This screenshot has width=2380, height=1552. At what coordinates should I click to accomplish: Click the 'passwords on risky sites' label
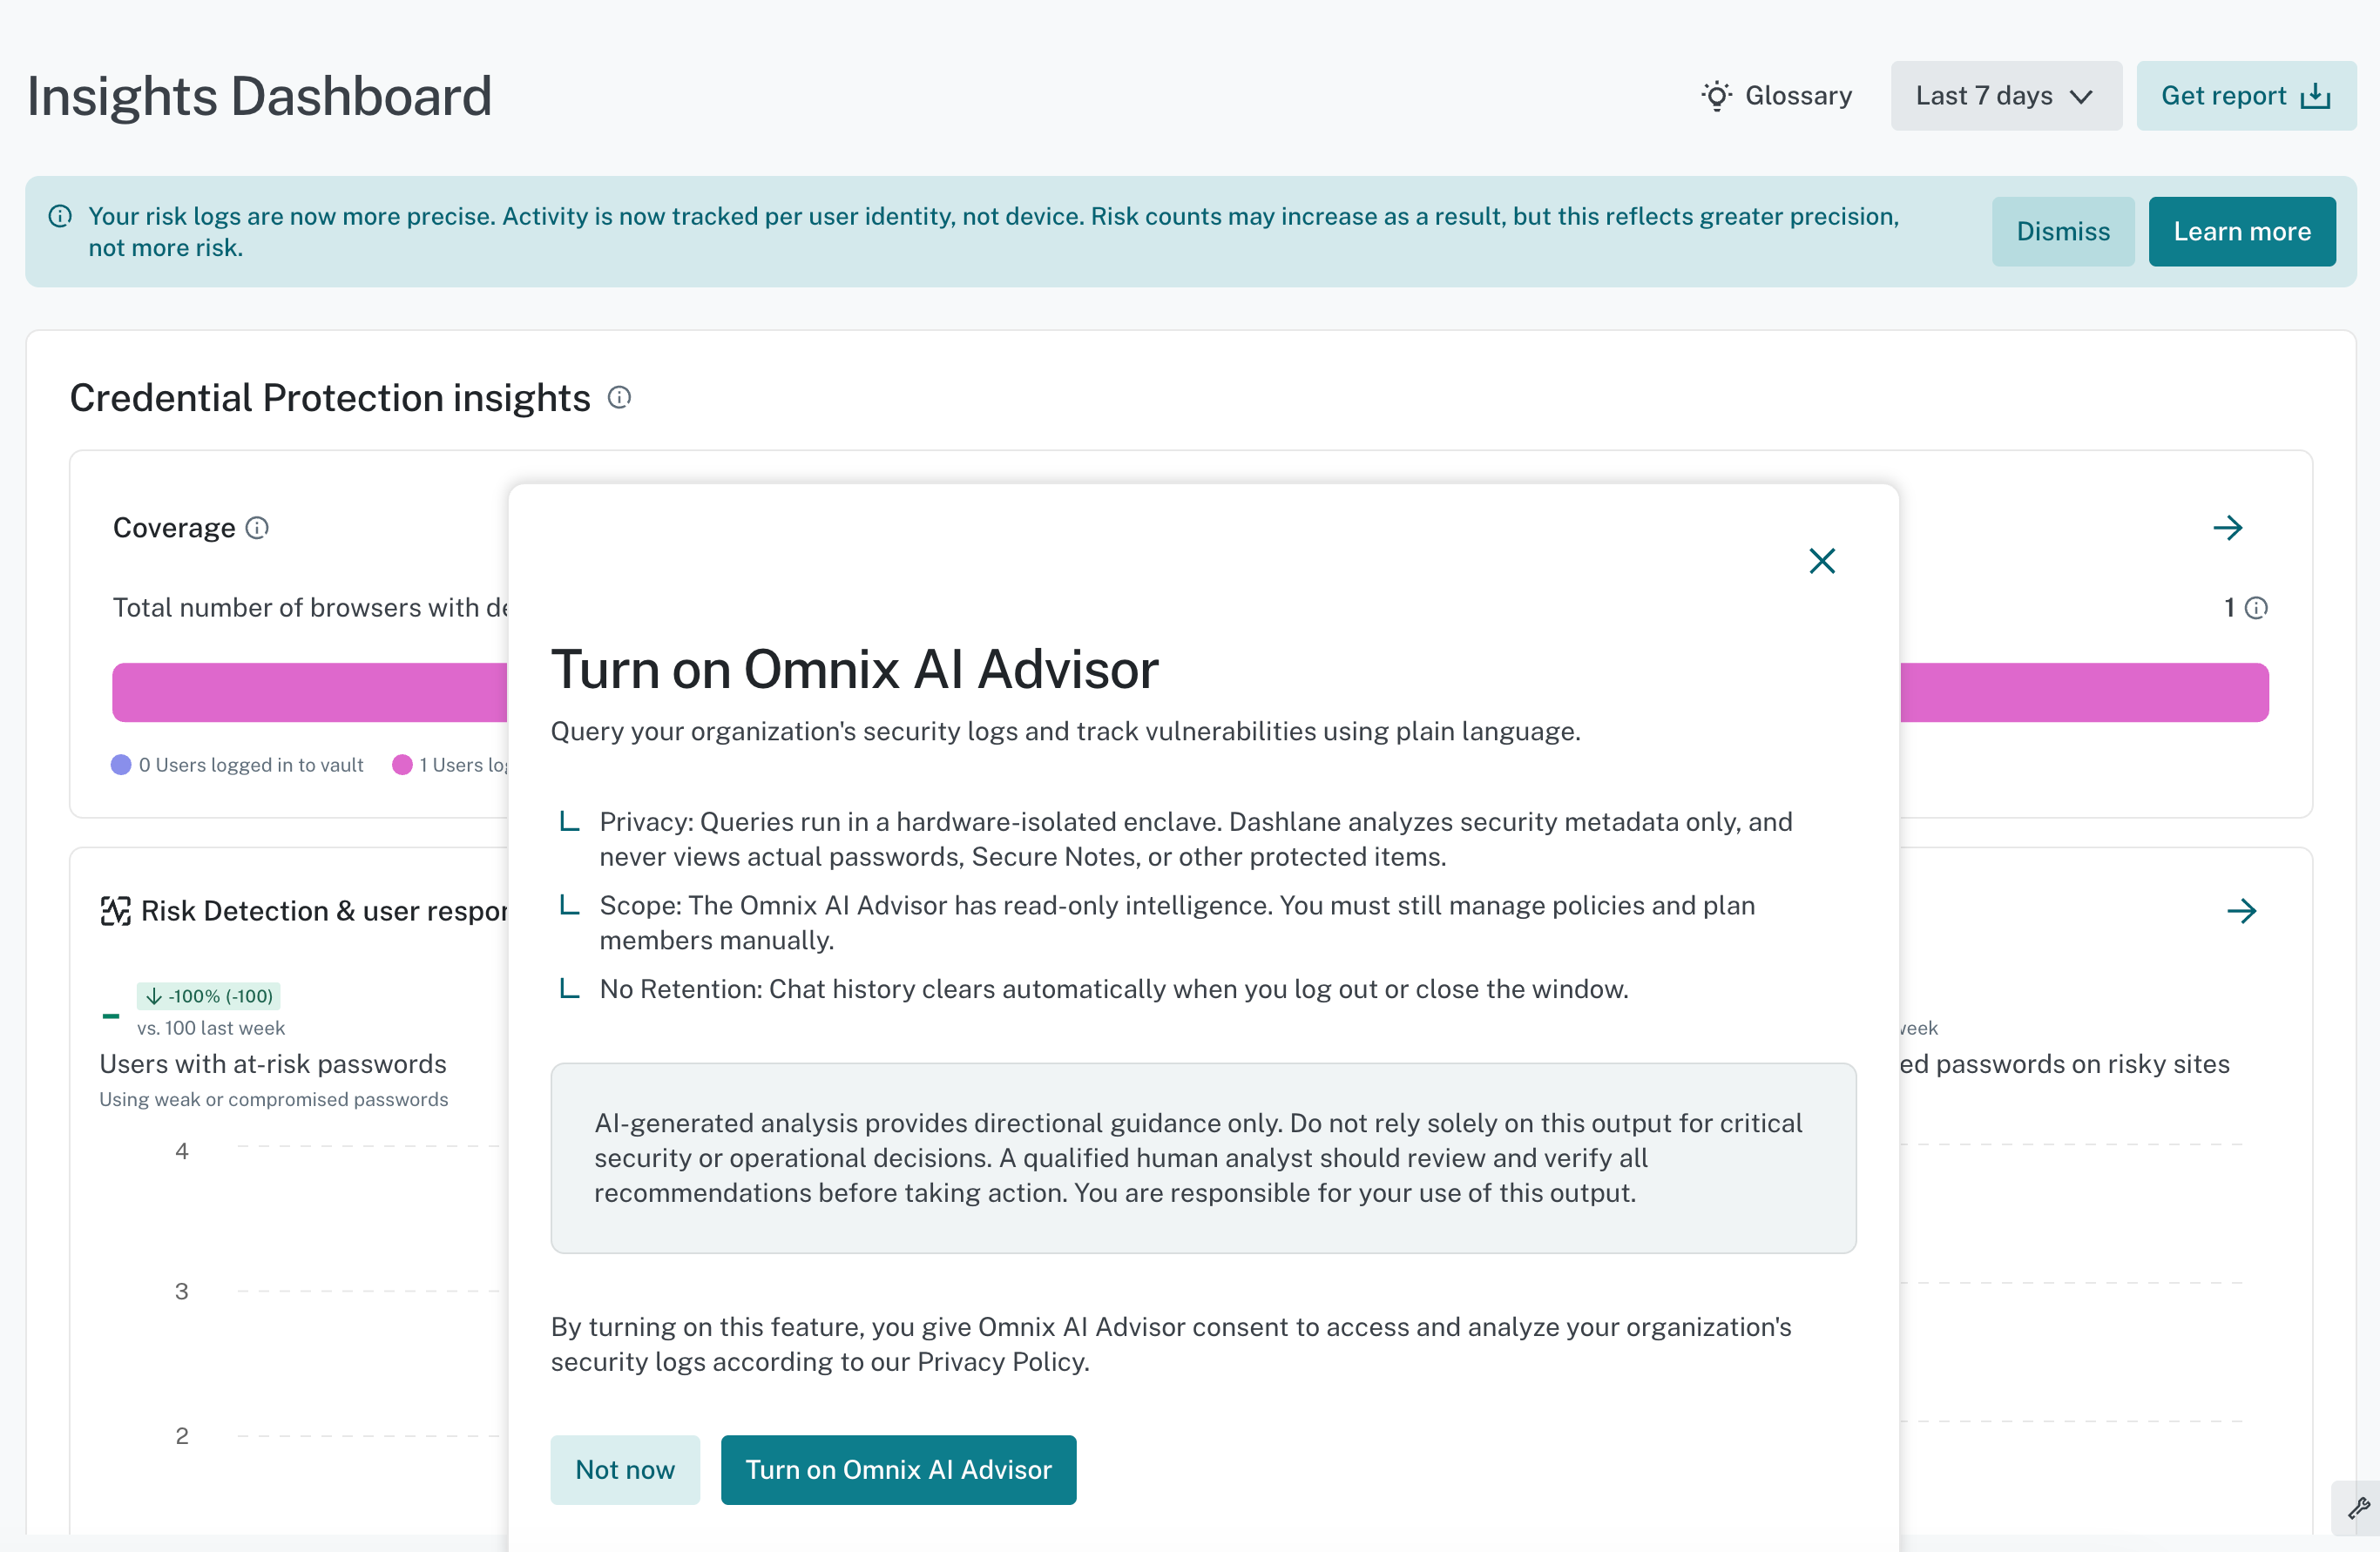(x=2064, y=1064)
